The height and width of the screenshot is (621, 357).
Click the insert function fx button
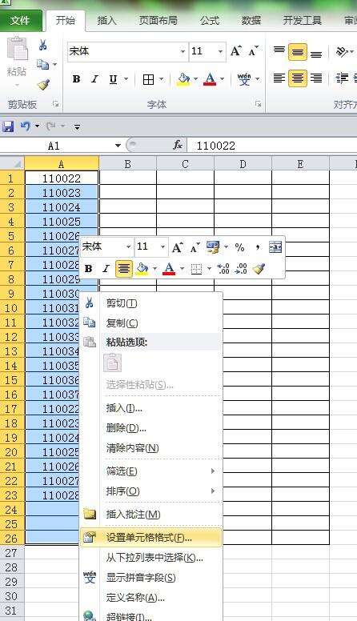(x=178, y=146)
